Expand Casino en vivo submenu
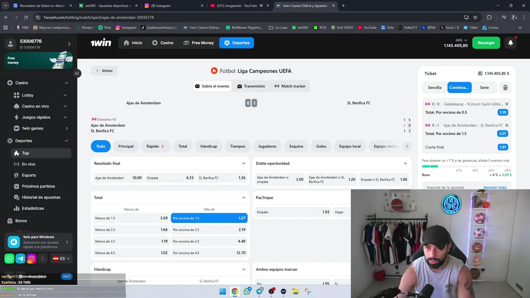The height and width of the screenshot is (298, 530). pos(65,106)
